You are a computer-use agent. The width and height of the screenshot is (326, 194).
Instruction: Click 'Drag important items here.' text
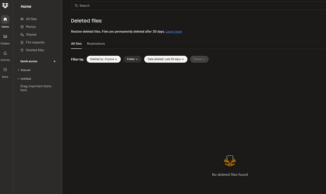coord(36,88)
